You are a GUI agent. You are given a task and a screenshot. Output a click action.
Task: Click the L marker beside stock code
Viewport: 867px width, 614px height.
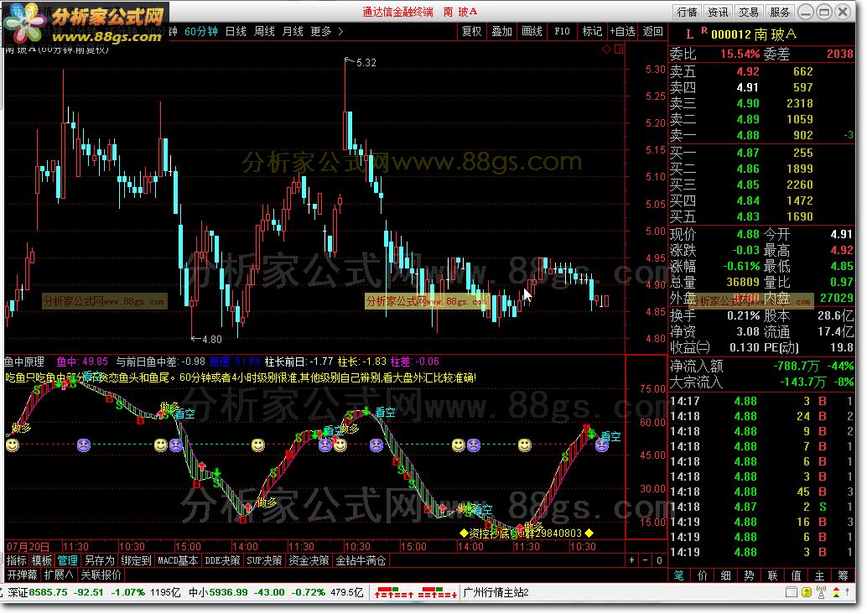pyautogui.click(x=689, y=35)
